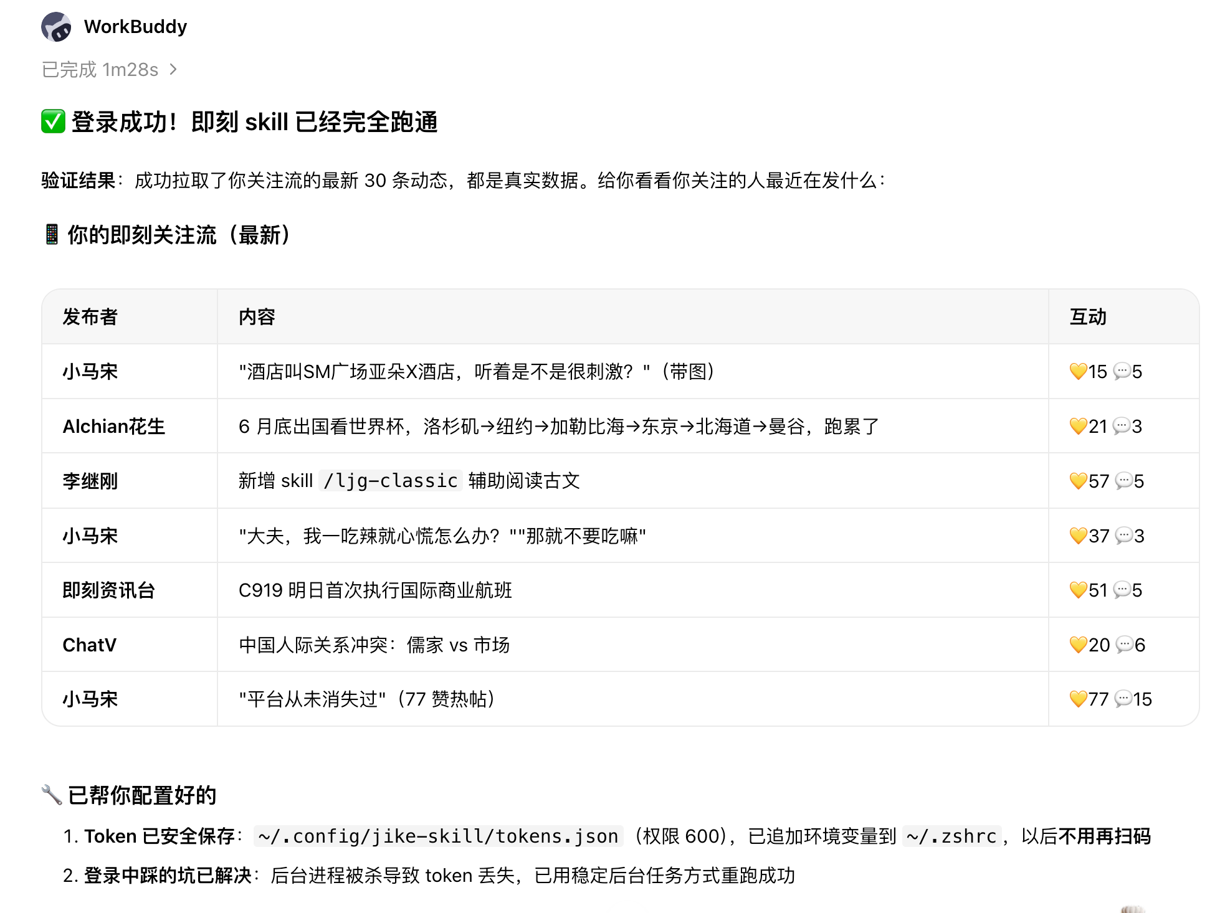Click the 已用稳定后台任务方式重跑成功 text
The width and height of the screenshot is (1230, 913).
point(665,875)
